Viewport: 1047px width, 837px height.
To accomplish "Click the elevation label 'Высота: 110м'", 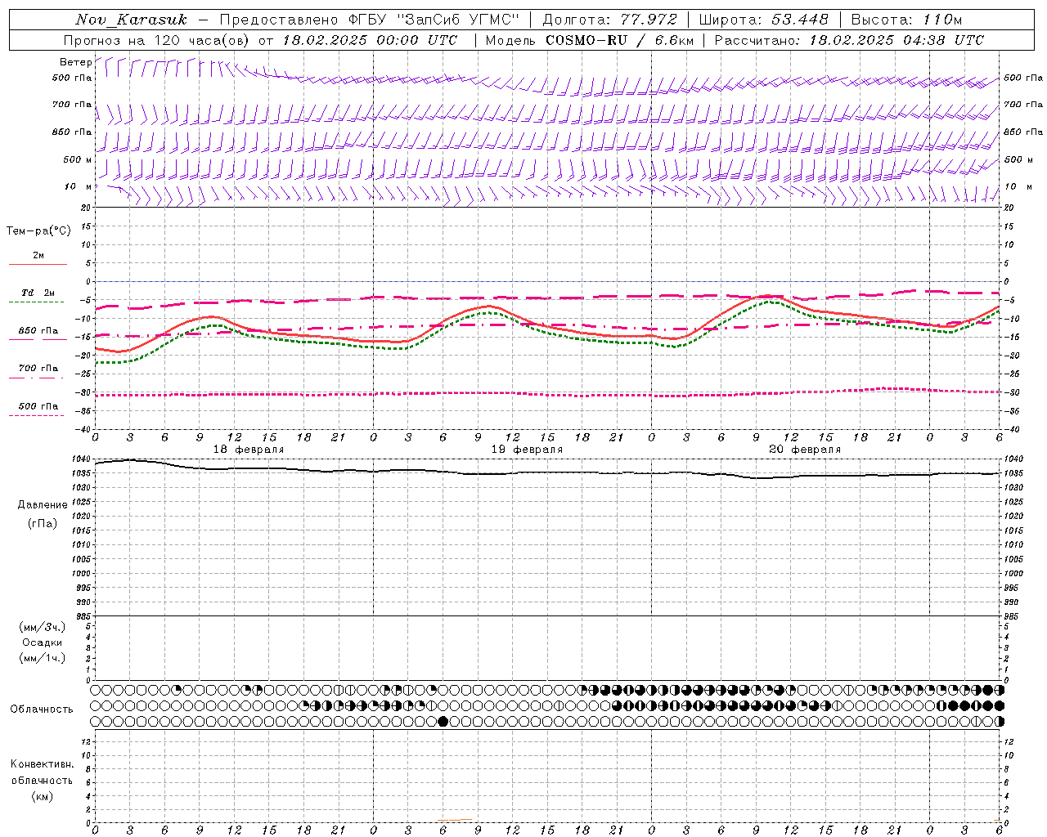I will pos(906,20).
